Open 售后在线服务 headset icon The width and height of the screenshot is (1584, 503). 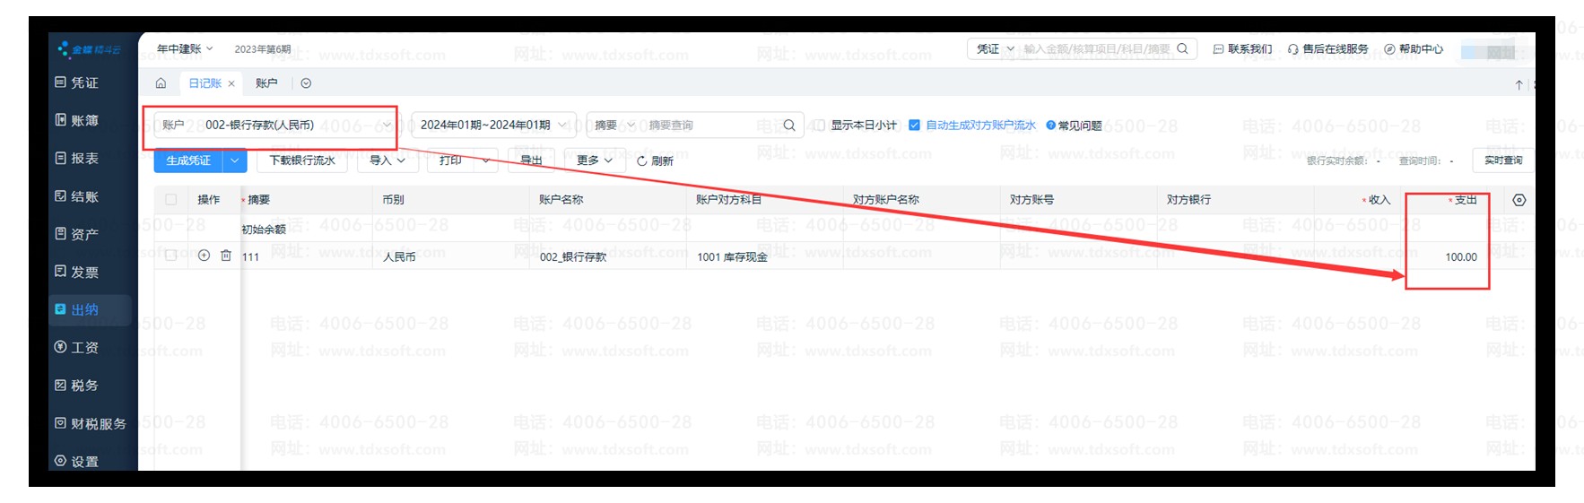tap(1292, 49)
